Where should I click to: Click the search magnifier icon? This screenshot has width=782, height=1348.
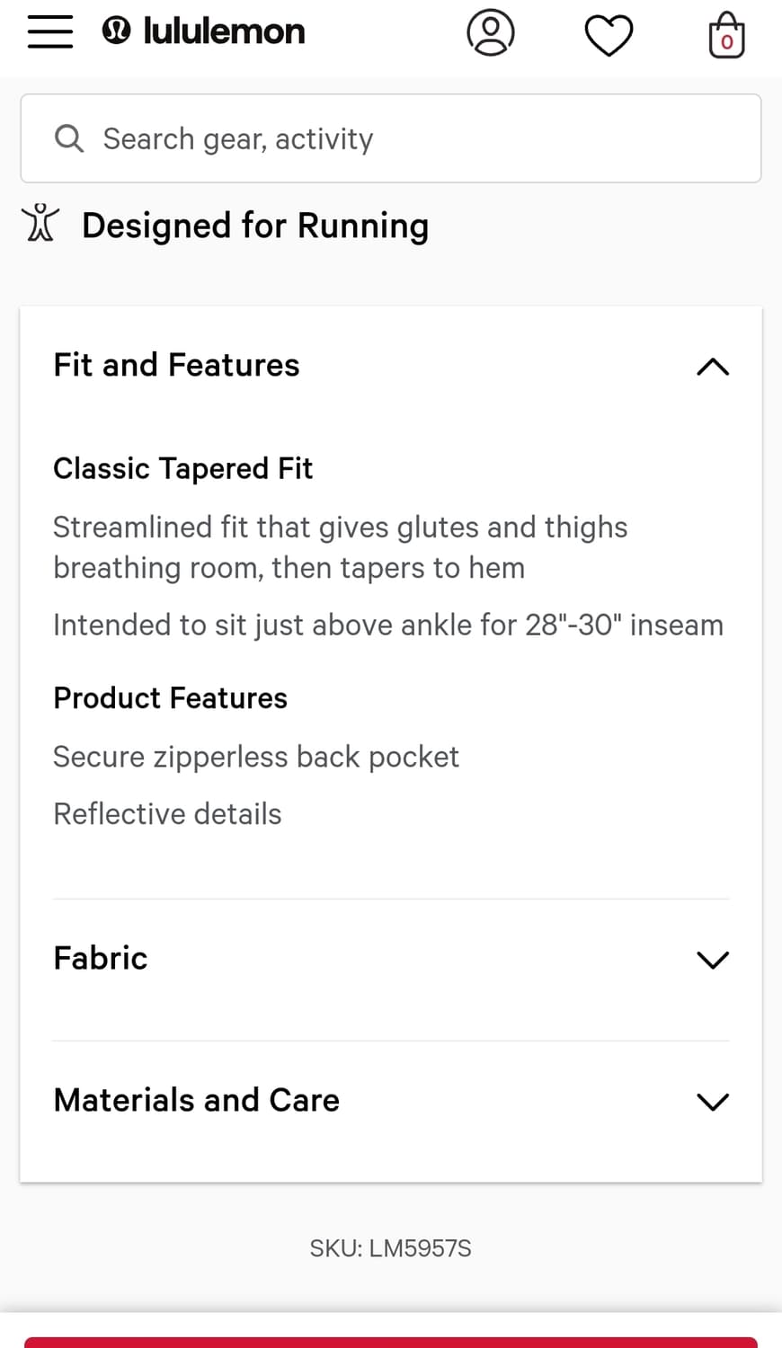69,138
